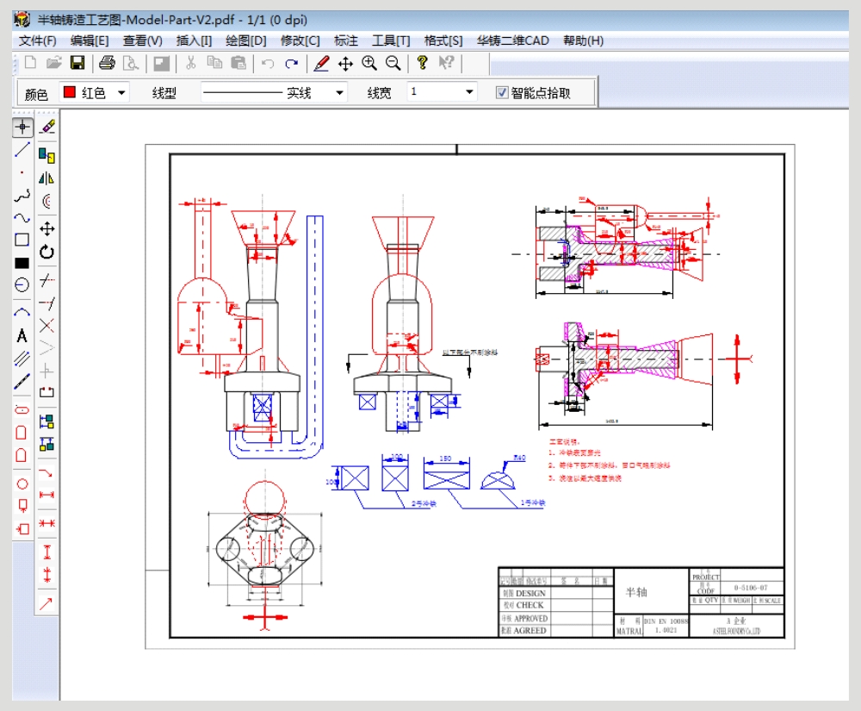
Task: Click the 2号冷铁 annotation label
Action: click(x=424, y=503)
